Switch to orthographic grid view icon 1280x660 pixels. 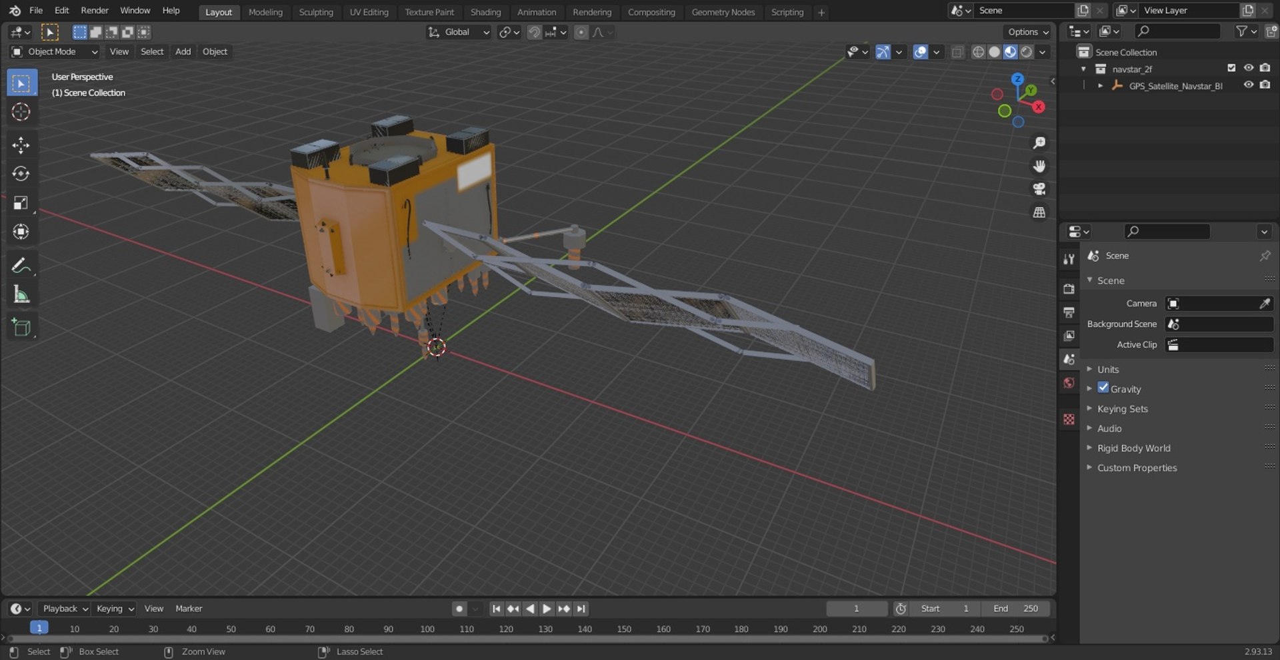(x=1039, y=212)
